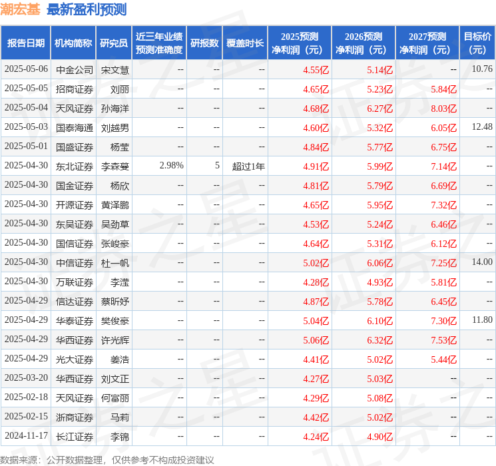496x466 pixels.
Task: Click researcher 樊俊豪
Action: tap(115, 320)
